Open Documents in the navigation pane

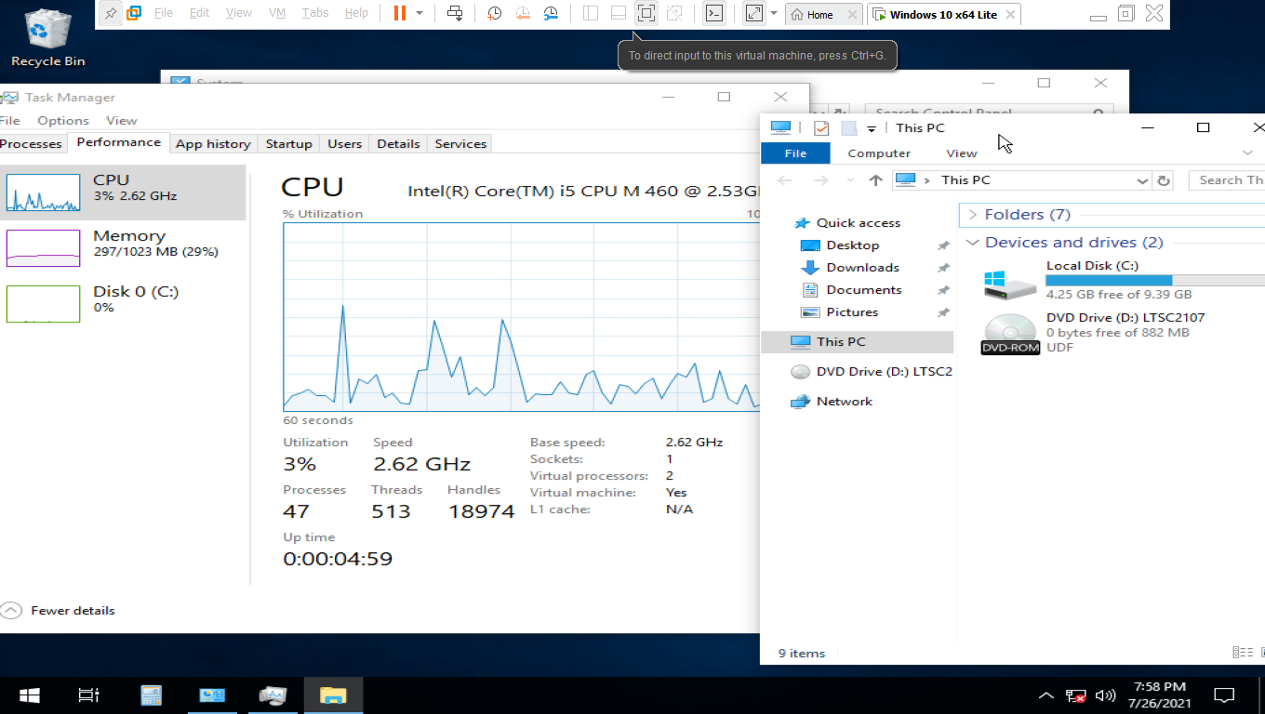[x=863, y=290]
